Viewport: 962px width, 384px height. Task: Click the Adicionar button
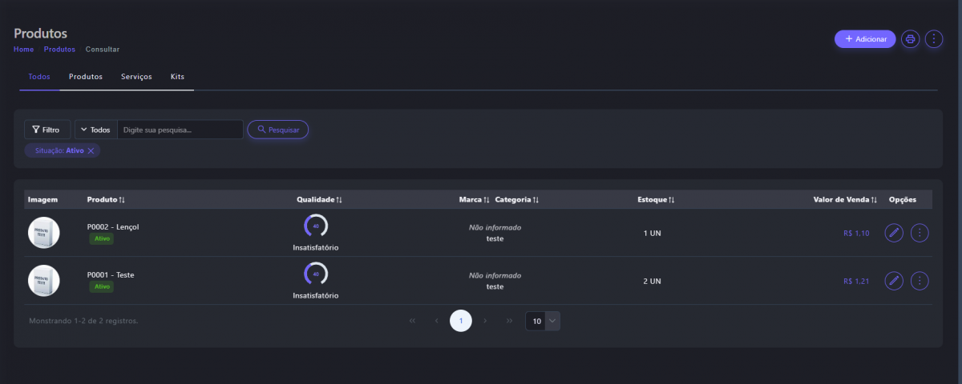pyautogui.click(x=865, y=39)
